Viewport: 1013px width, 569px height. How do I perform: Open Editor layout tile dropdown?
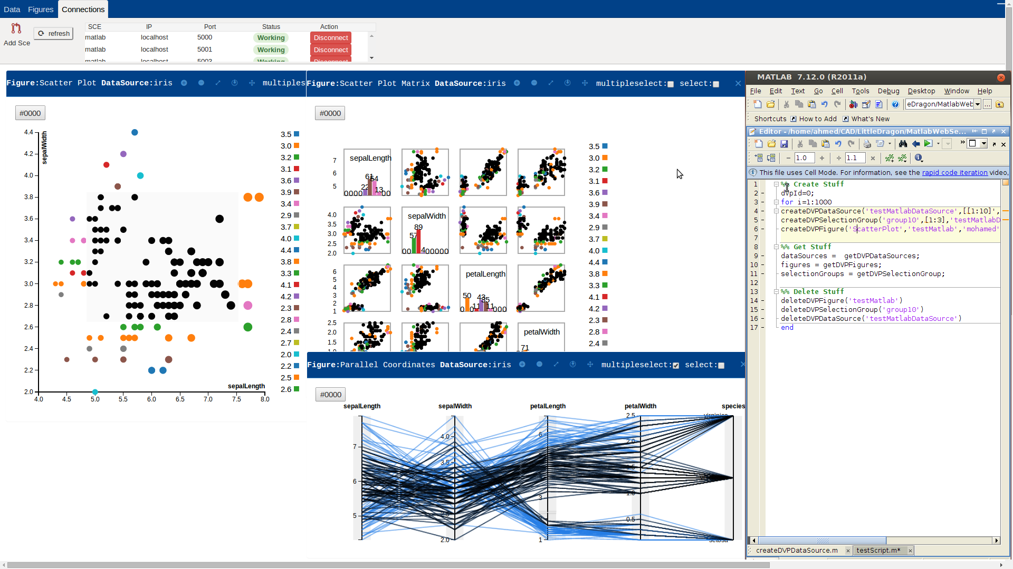984,144
